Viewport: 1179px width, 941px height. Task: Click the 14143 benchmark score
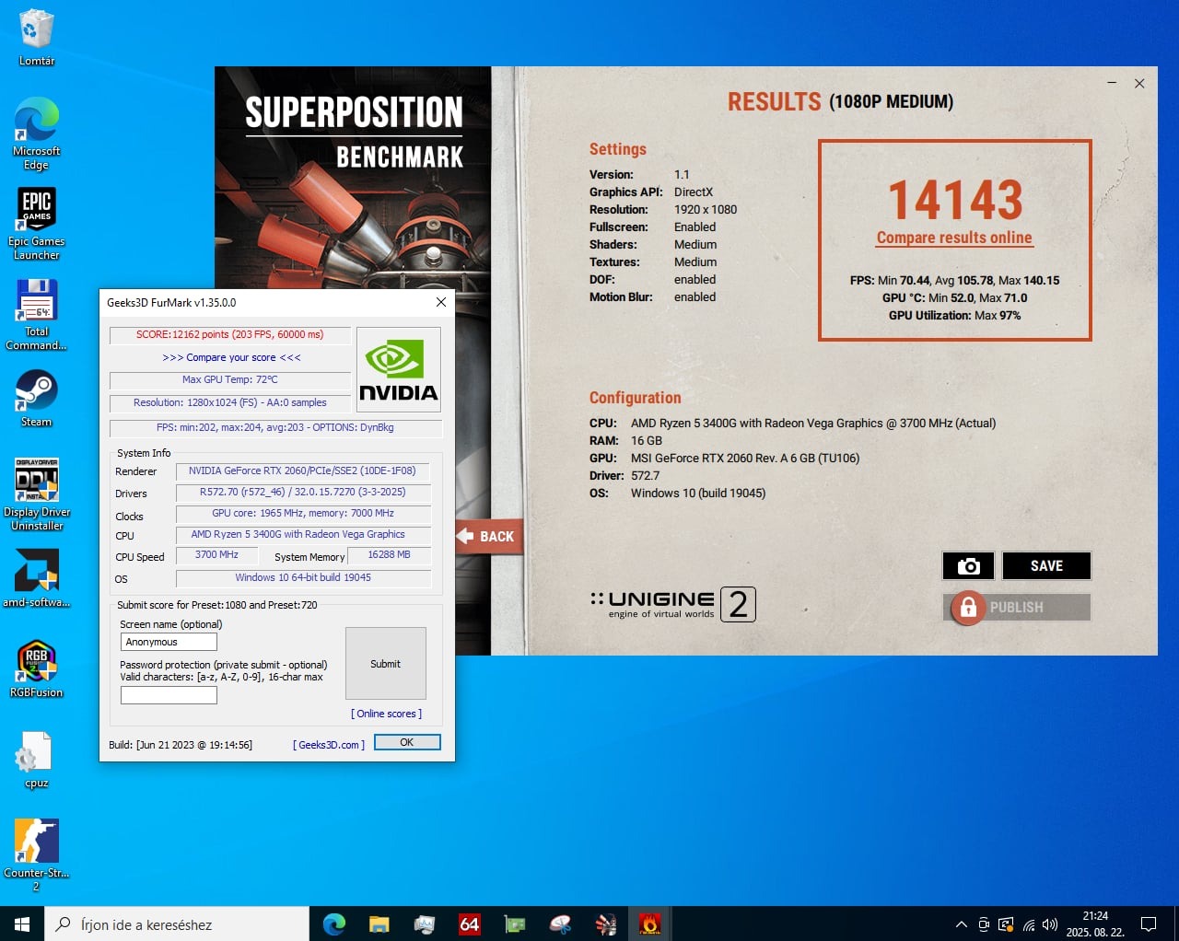955,200
